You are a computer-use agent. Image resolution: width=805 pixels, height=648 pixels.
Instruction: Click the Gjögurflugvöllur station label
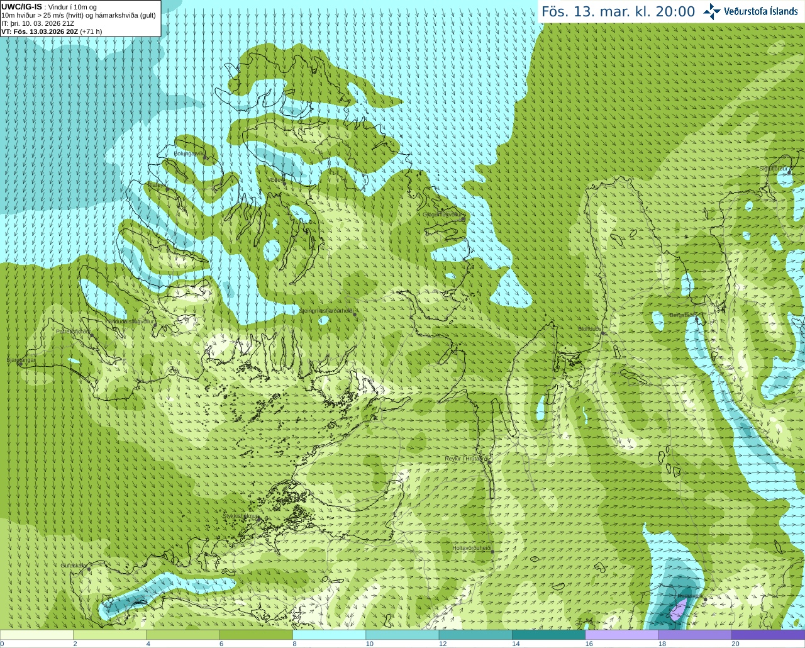pyautogui.click(x=443, y=215)
